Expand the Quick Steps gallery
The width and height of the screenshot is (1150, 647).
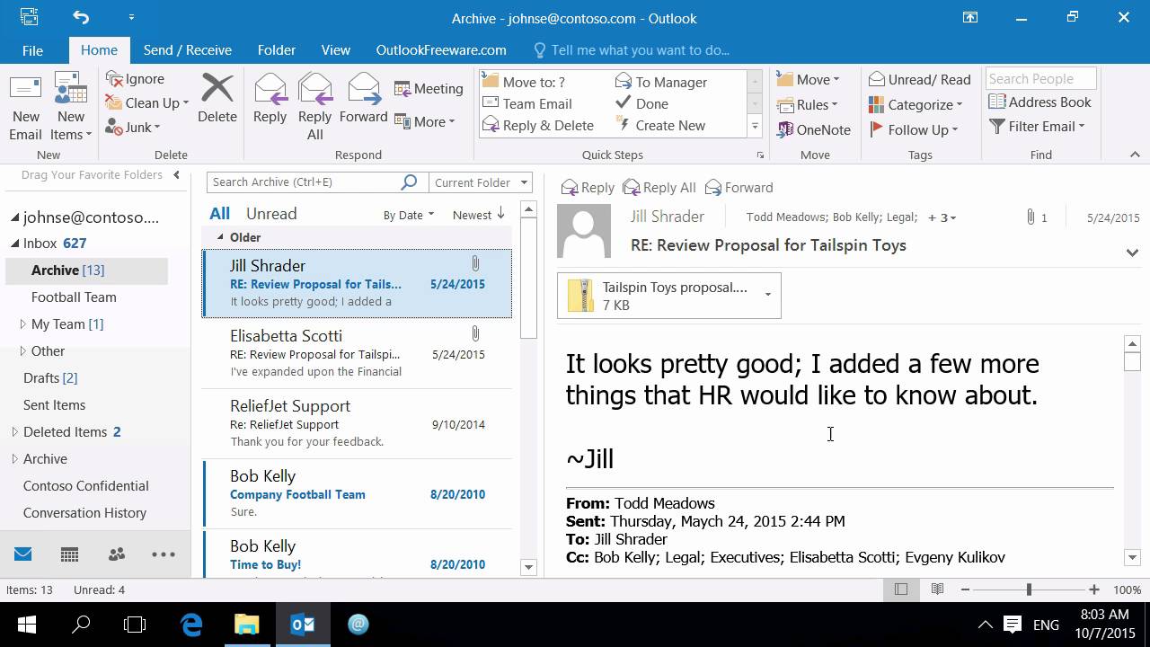[755, 127]
